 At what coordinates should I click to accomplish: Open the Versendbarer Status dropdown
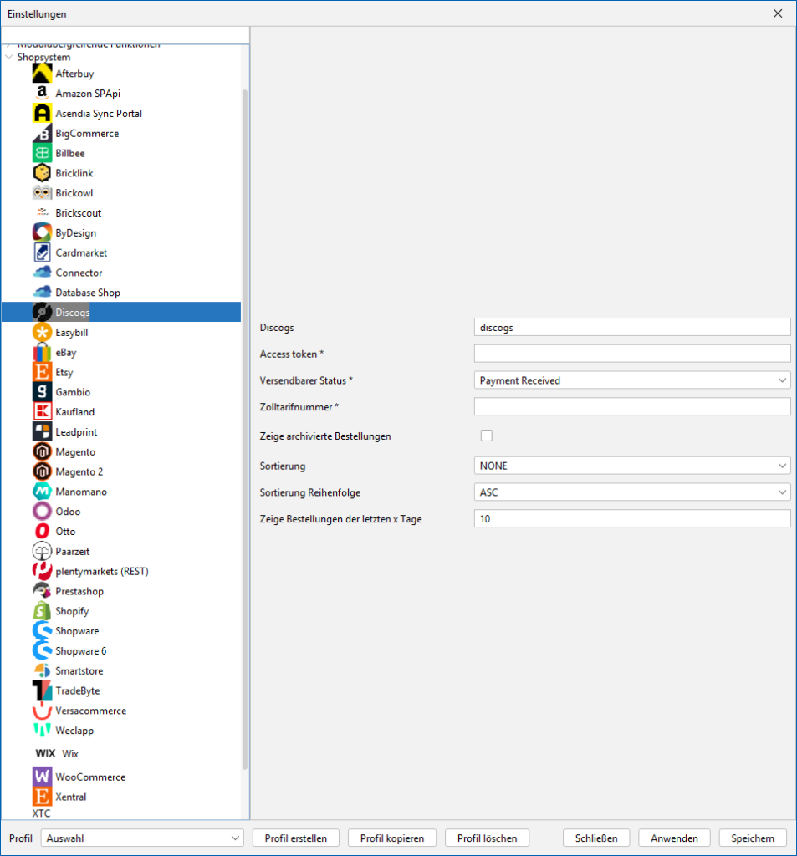(631, 380)
